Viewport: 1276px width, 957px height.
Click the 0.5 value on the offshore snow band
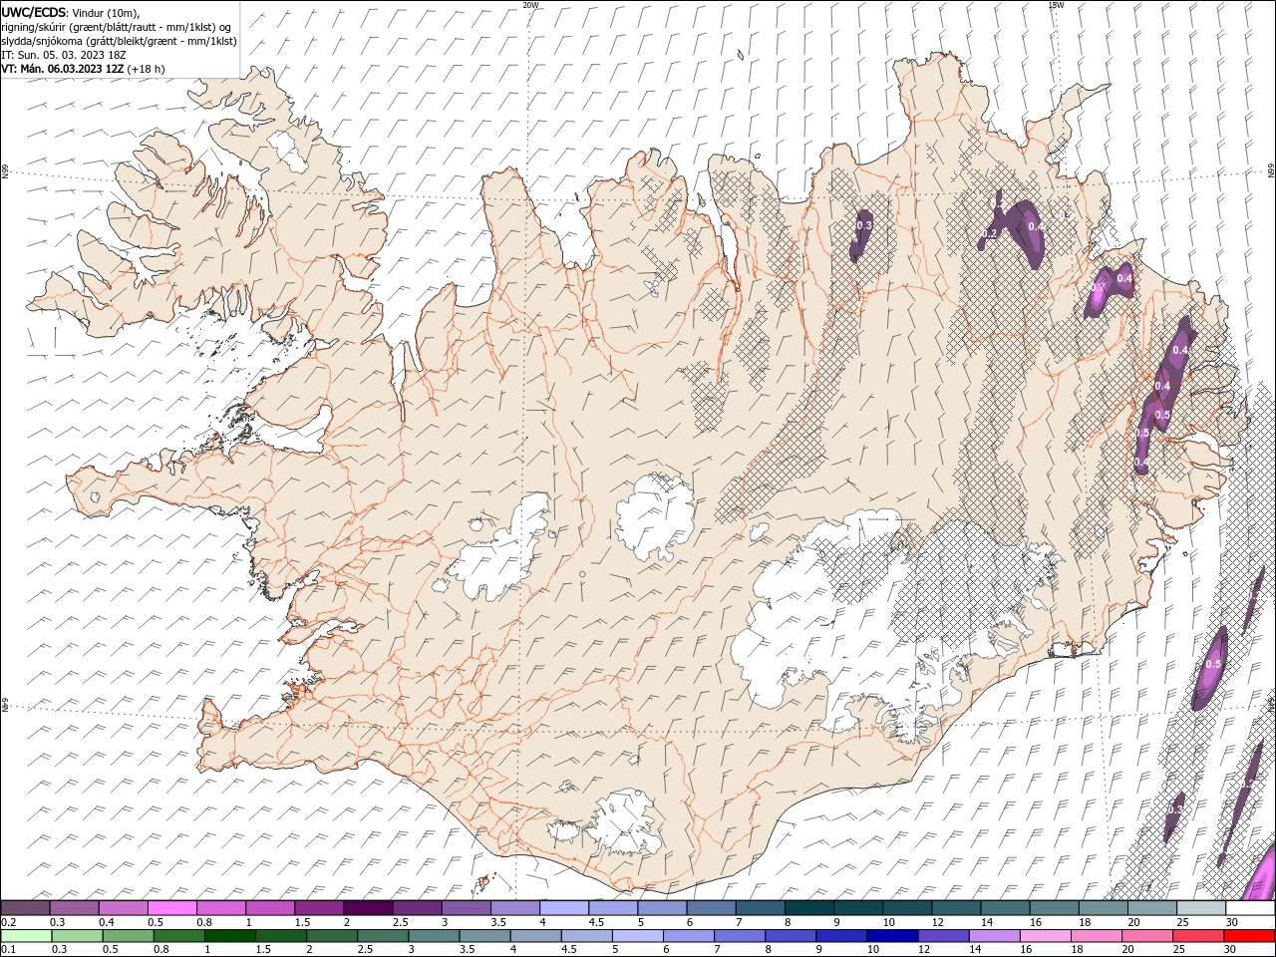[x=1213, y=664]
